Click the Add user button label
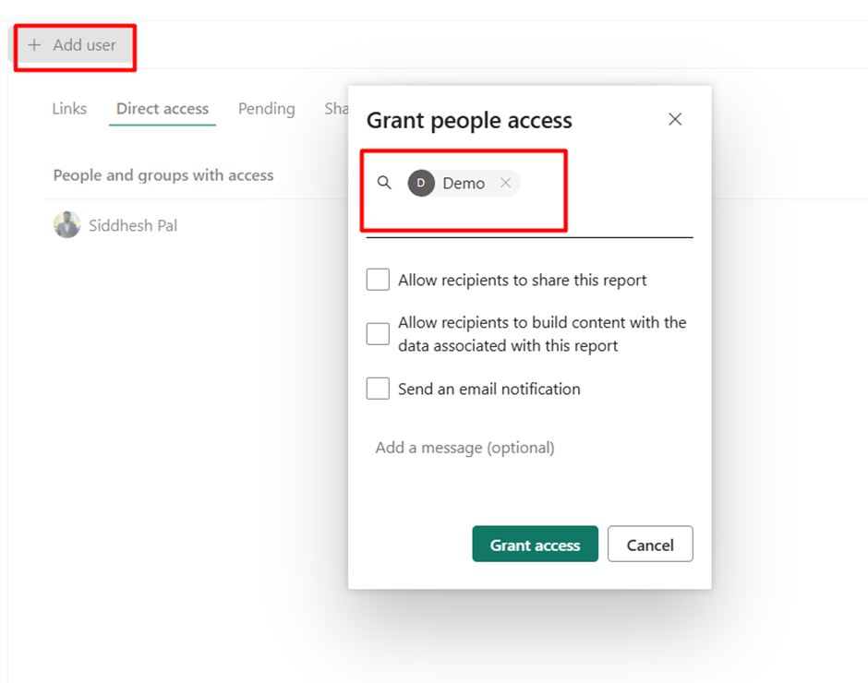The height and width of the screenshot is (683, 868). 85,45
